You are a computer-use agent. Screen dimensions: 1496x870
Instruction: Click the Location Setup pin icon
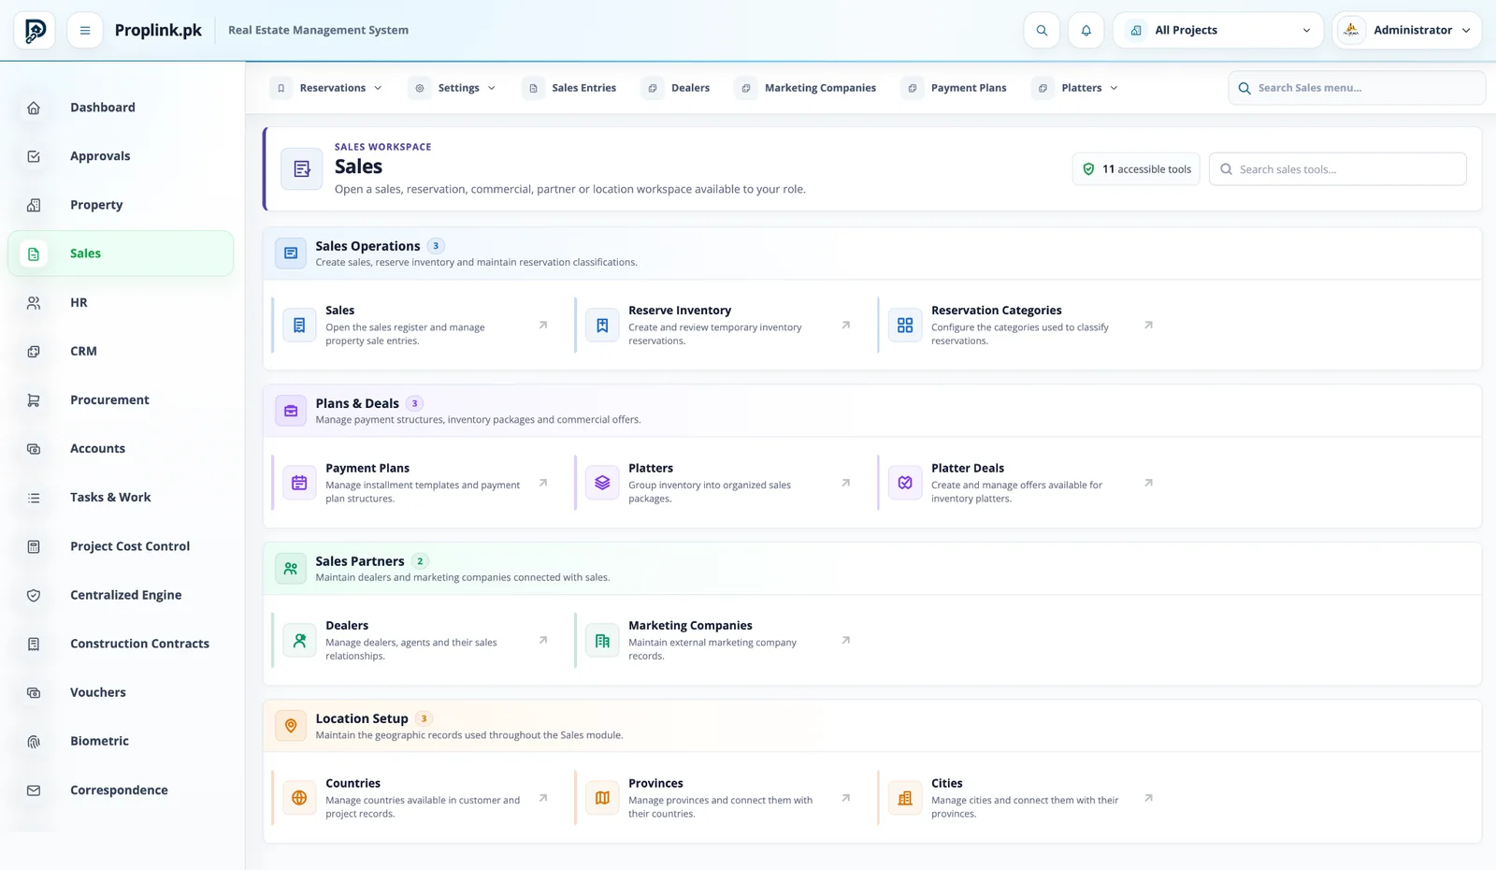pyautogui.click(x=291, y=726)
